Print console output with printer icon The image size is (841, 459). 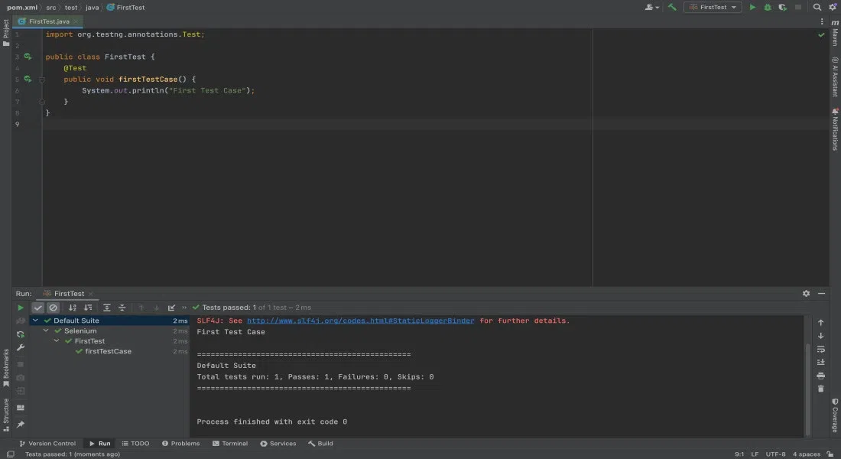[820, 376]
